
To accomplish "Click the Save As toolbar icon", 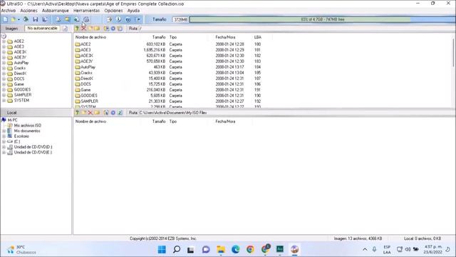I will point(44,19).
